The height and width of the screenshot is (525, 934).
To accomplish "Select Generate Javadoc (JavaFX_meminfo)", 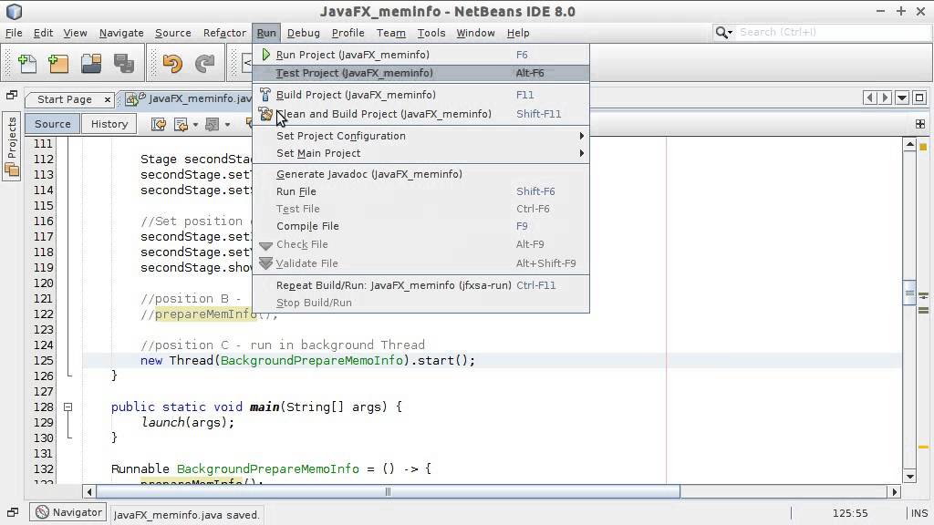I will [x=421, y=174].
